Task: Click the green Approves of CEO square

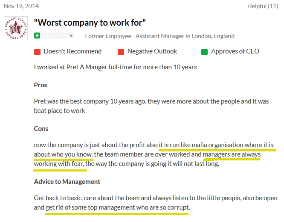Action: tap(204, 52)
